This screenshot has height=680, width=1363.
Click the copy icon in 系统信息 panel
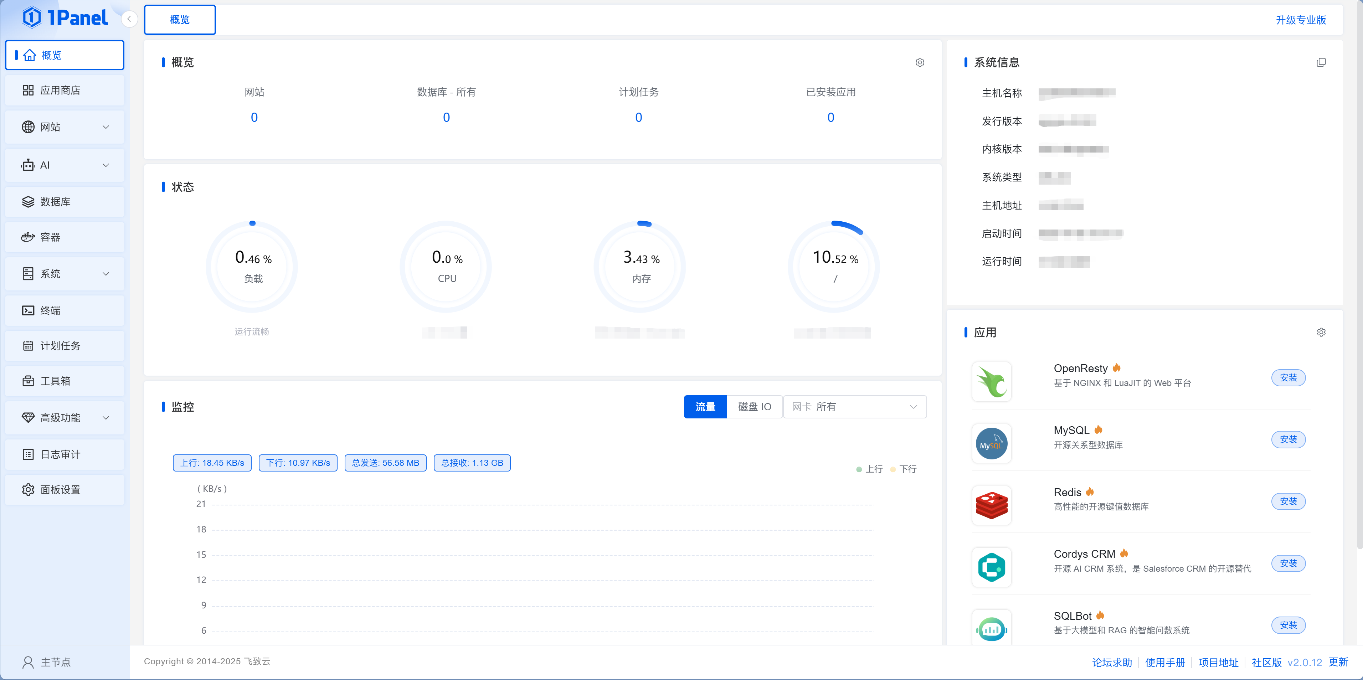pyautogui.click(x=1321, y=62)
